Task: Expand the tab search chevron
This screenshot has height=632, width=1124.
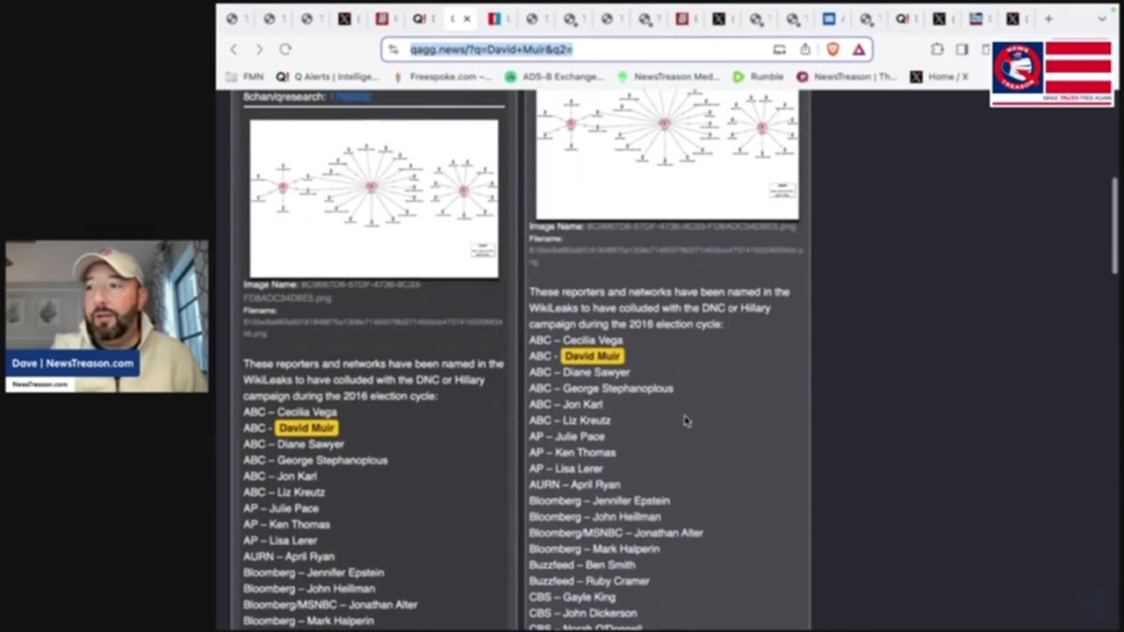Action: [1102, 18]
